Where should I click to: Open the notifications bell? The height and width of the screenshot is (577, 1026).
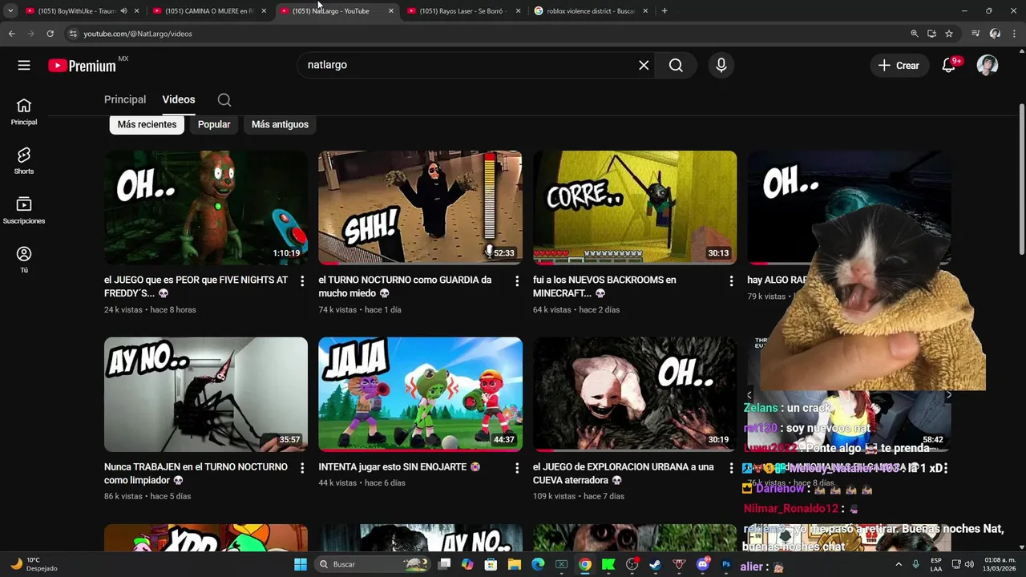pos(949,66)
